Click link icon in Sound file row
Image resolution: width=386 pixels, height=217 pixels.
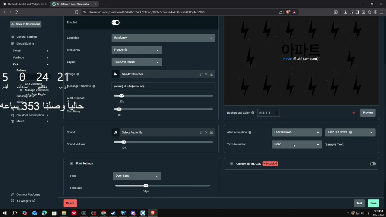coord(201,132)
